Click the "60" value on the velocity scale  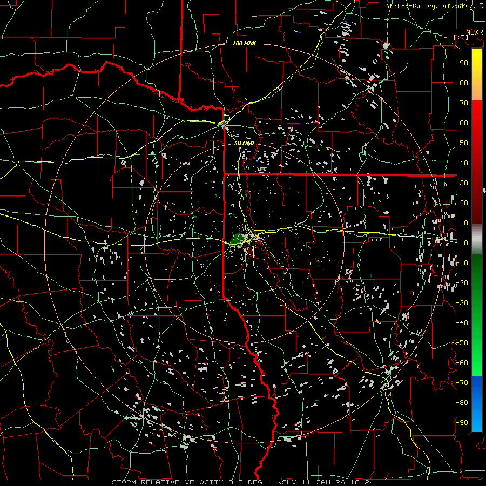[464, 123]
